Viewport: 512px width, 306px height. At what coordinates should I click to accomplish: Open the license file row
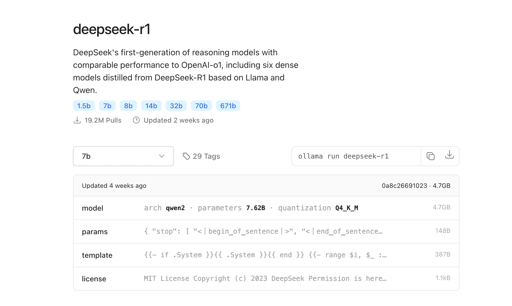[x=266, y=279]
